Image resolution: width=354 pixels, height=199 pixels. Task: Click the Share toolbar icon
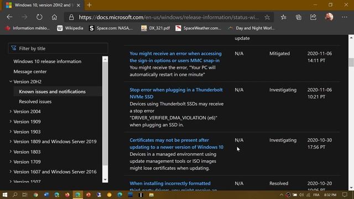tap(313, 17)
